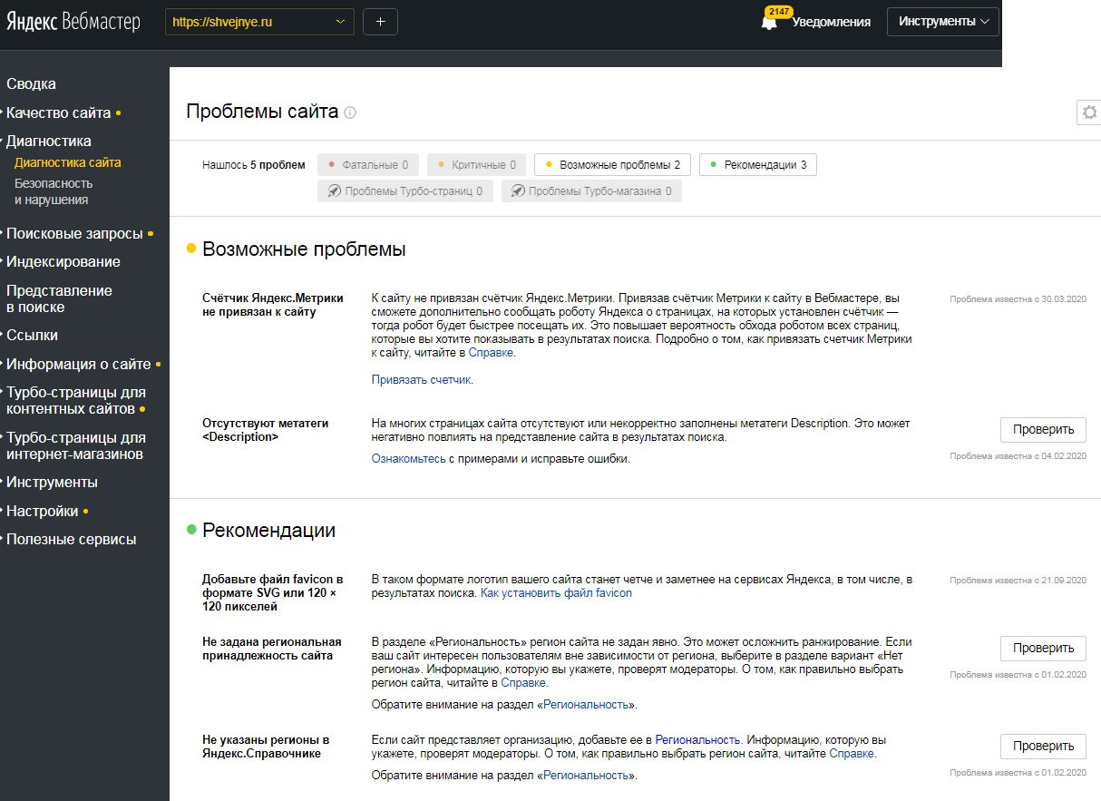
Task: Expand Настройки sidebar section
Action: pos(43,511)
